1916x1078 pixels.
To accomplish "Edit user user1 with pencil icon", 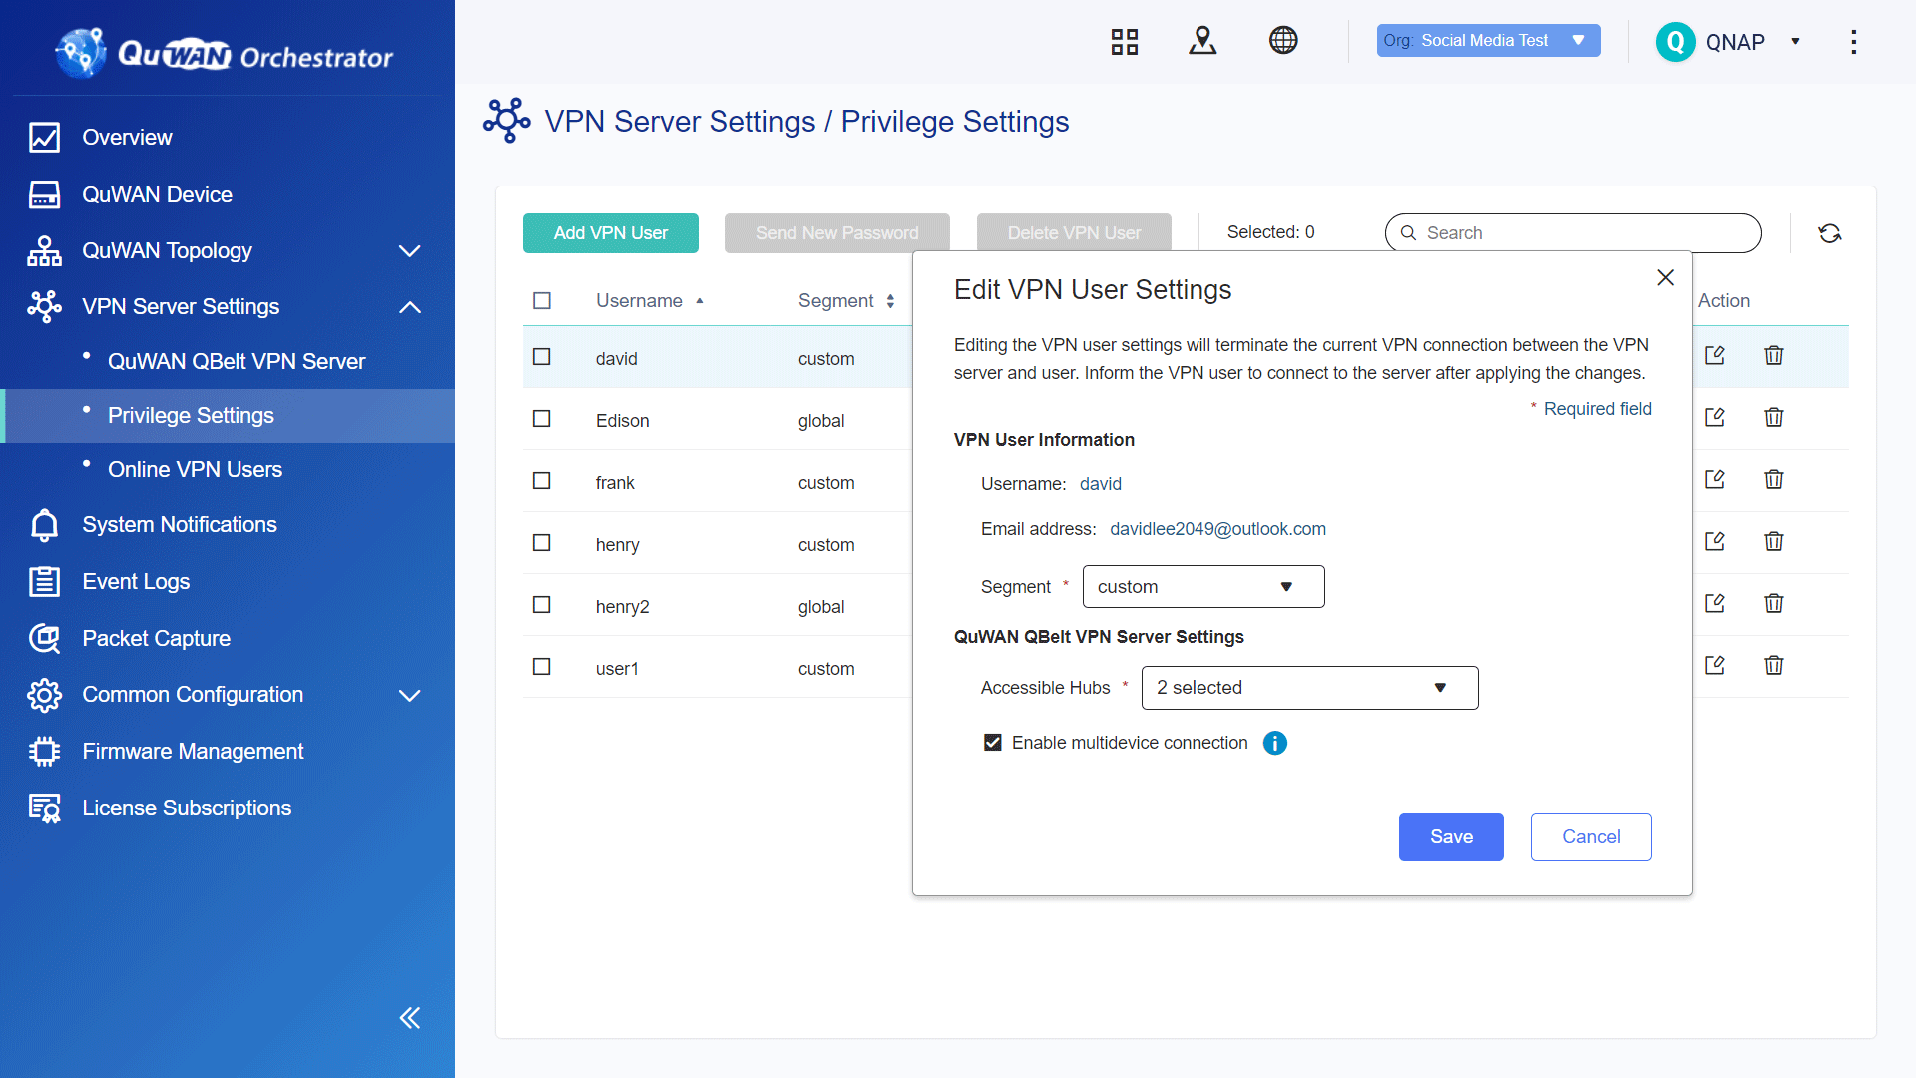I will point(1715,665).
